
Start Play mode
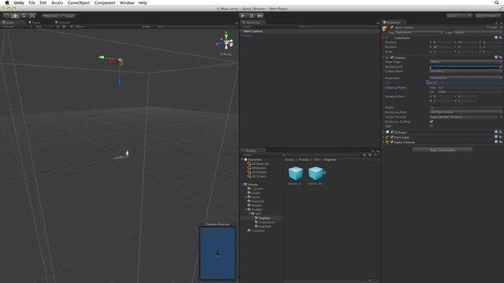click(243, 16)
